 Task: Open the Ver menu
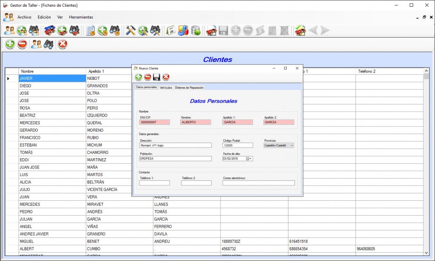(60, 17)
